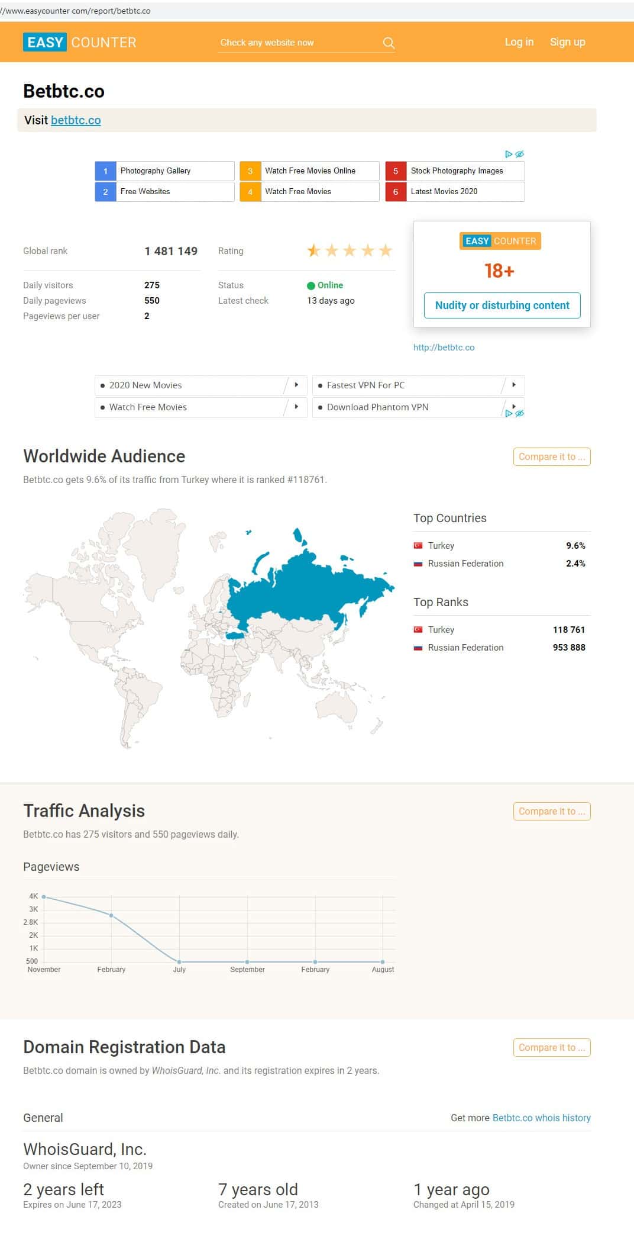Click Compare it to in Domain Registration Data
This screenshot has height=1242, width=634.
pyautogui.click(x=552, y=1047)
